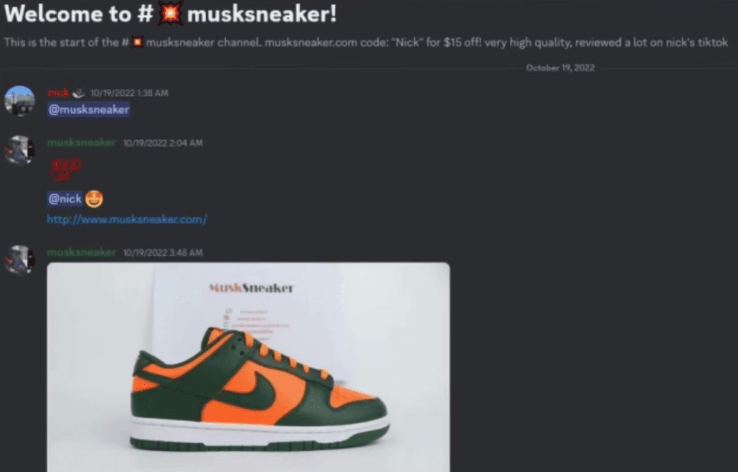
Task: Open nick's profile avatar
Action: click(19, 100)
